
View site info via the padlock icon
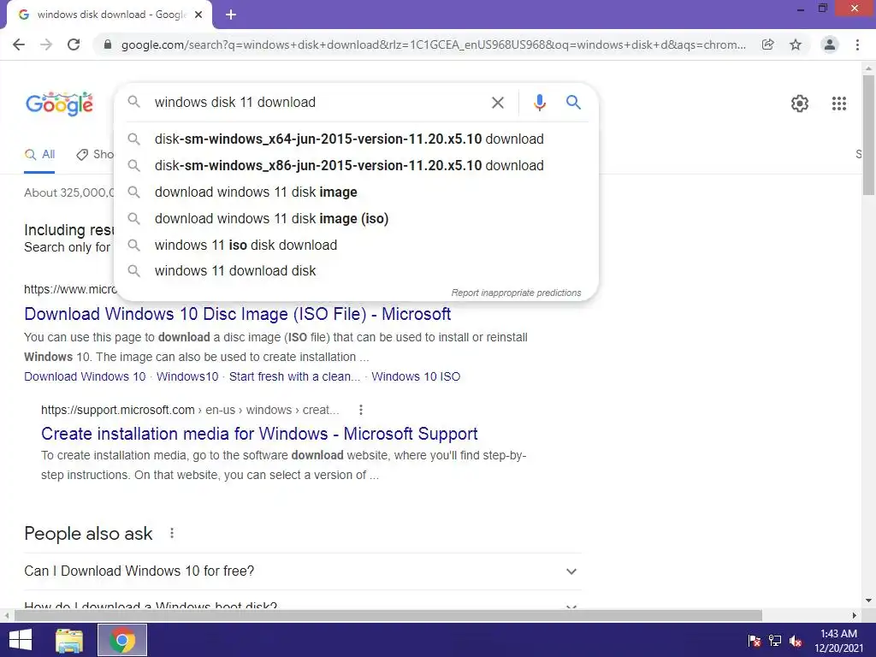108,44
